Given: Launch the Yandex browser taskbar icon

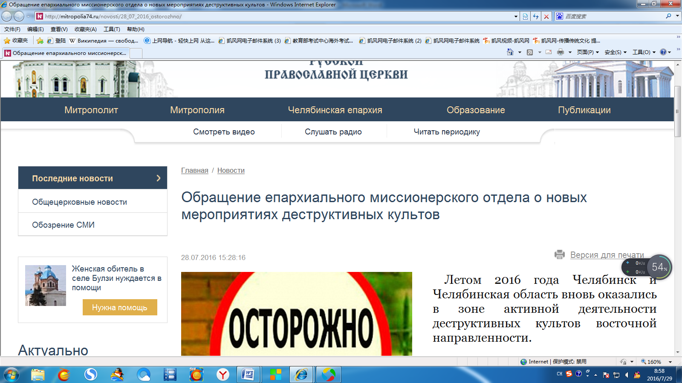Looking at the screenshot, I should pos(223,375).
